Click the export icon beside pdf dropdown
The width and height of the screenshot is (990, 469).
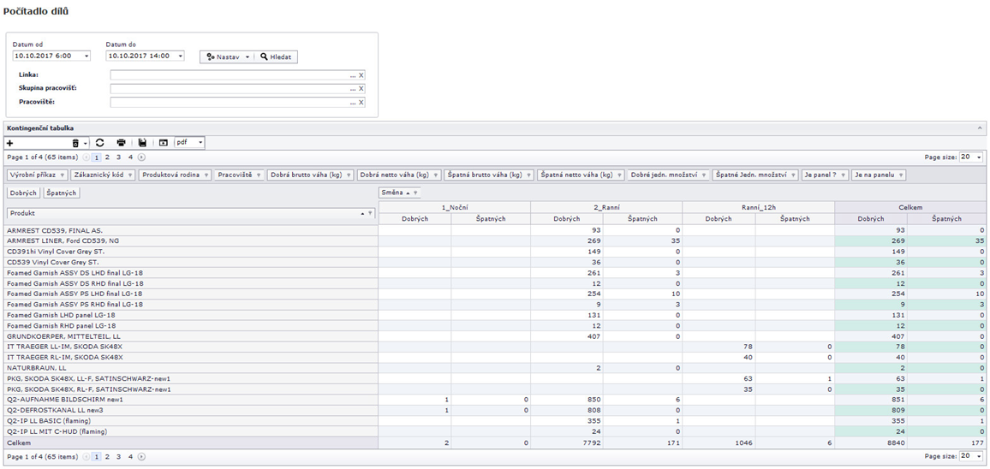(x=163, y=143)
